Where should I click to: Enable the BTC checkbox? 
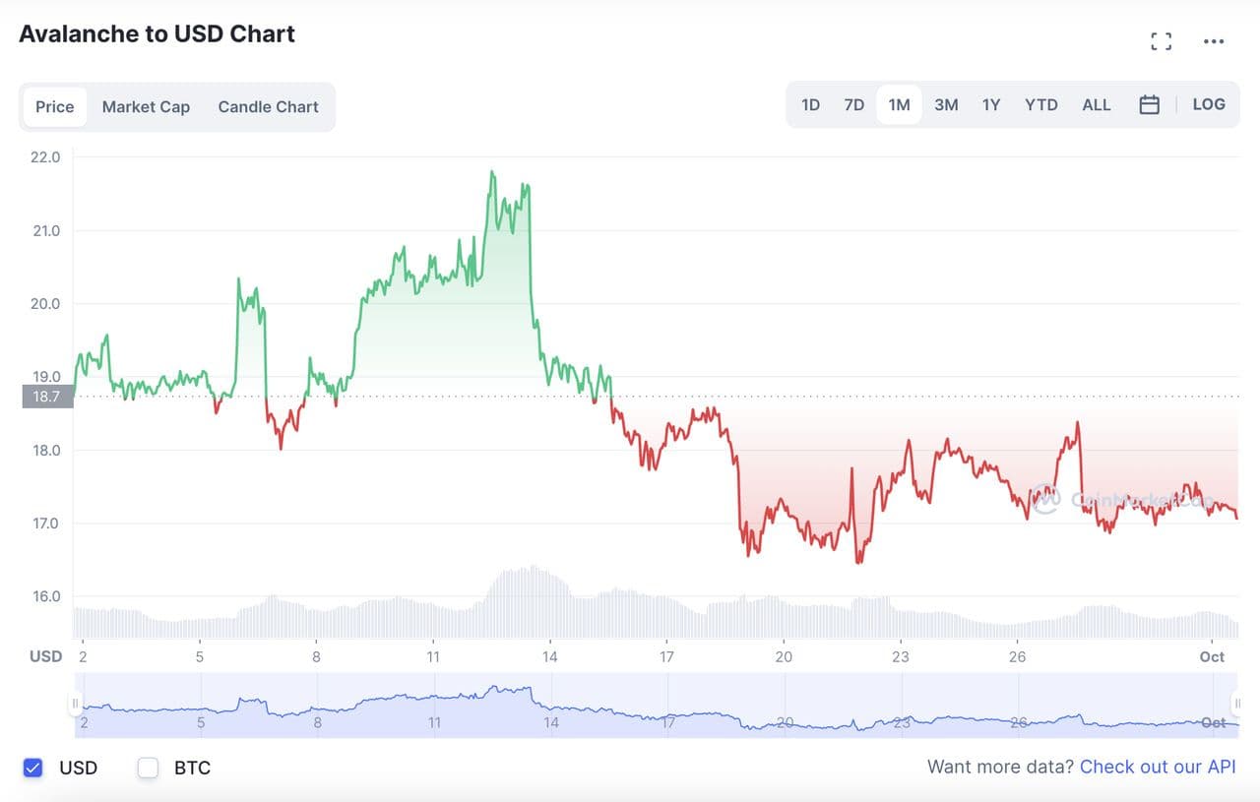click(x=149, y=768)
